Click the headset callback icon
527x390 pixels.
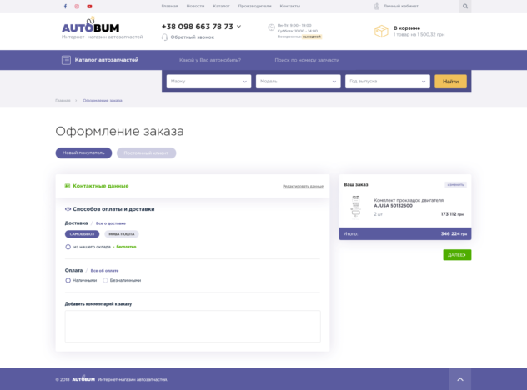click(165, 37)
